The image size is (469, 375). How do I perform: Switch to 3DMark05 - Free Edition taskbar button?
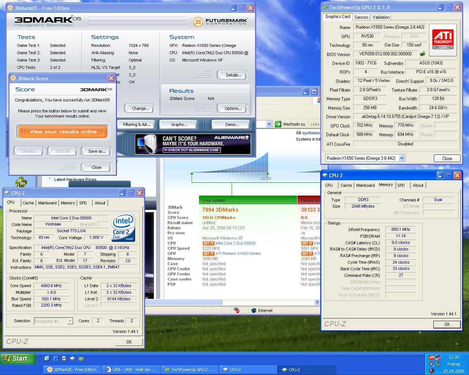tap(72, 370)
